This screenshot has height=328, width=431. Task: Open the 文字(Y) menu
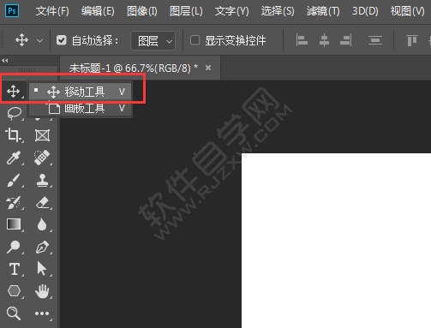(x=231, y=11)
